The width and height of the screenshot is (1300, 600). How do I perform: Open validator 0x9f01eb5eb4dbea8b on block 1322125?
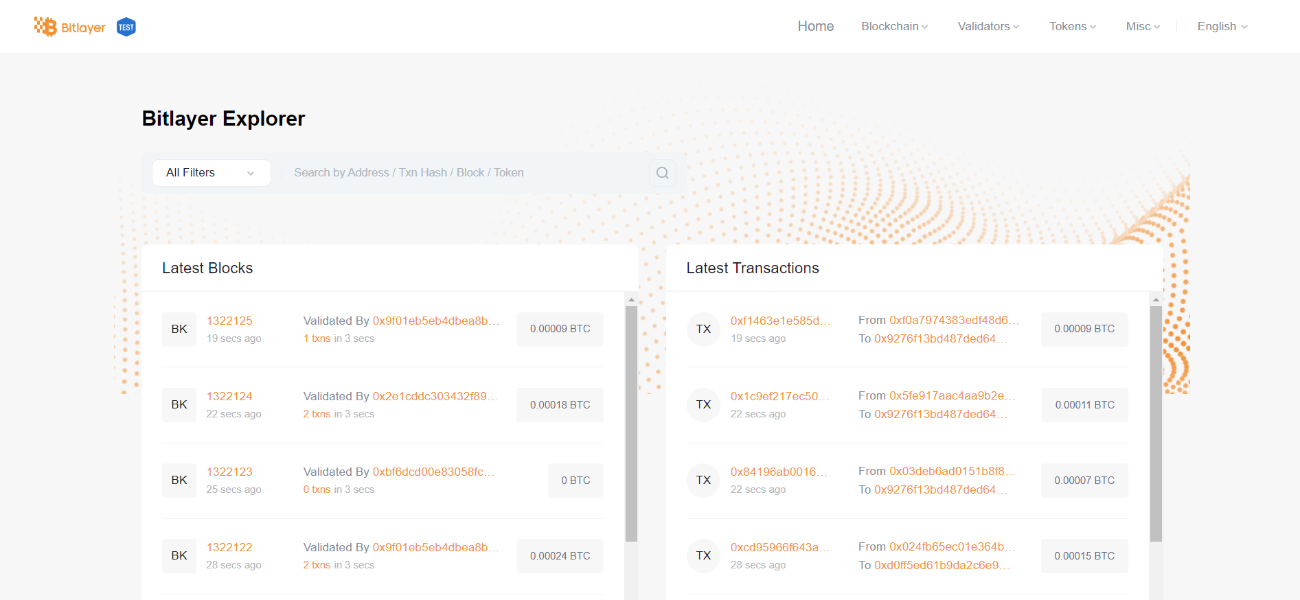click(x=436, y=321)
